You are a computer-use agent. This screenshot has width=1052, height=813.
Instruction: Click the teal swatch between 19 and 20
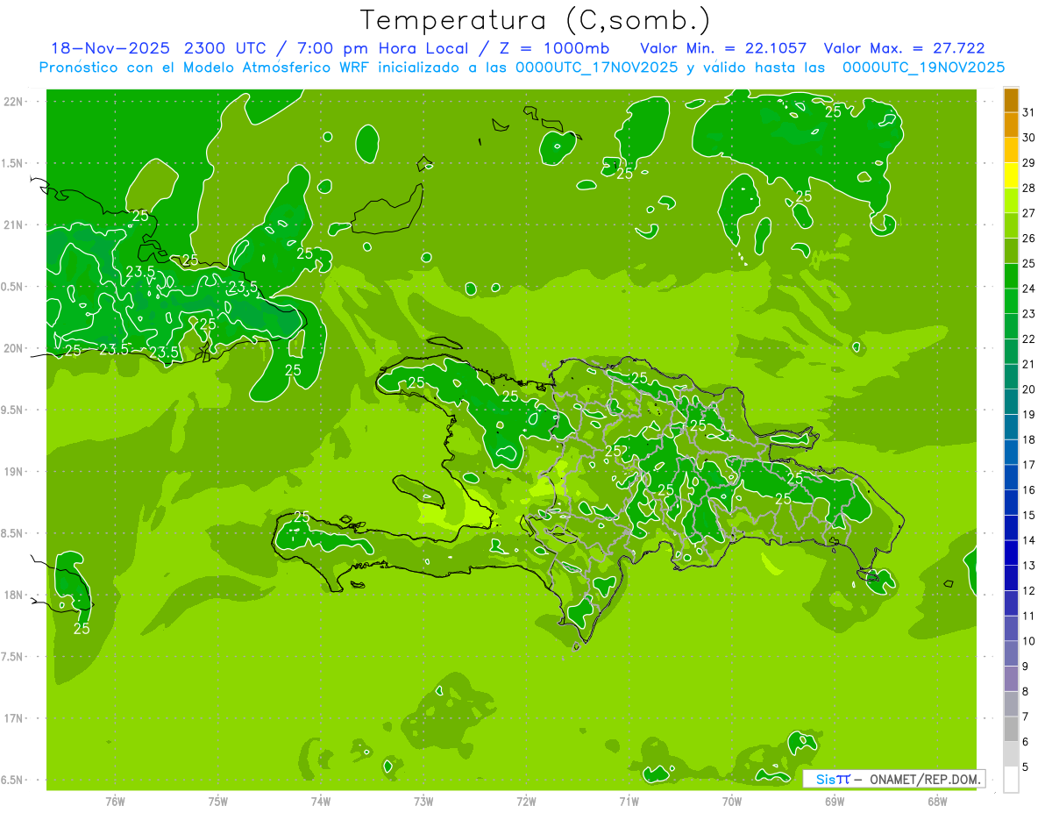point(1011,402)
